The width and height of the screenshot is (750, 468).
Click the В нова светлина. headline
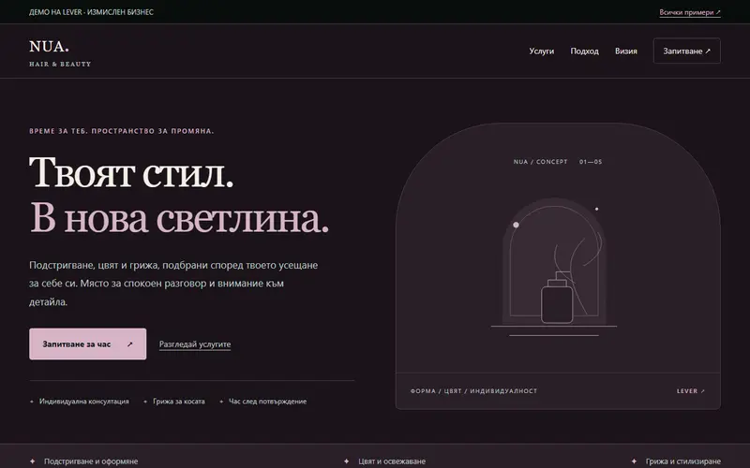180,218
